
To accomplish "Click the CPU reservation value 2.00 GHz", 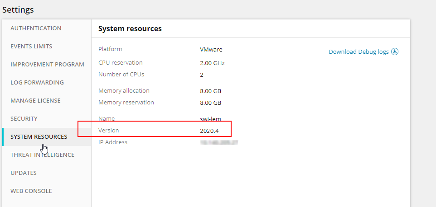I will point(212,63).
